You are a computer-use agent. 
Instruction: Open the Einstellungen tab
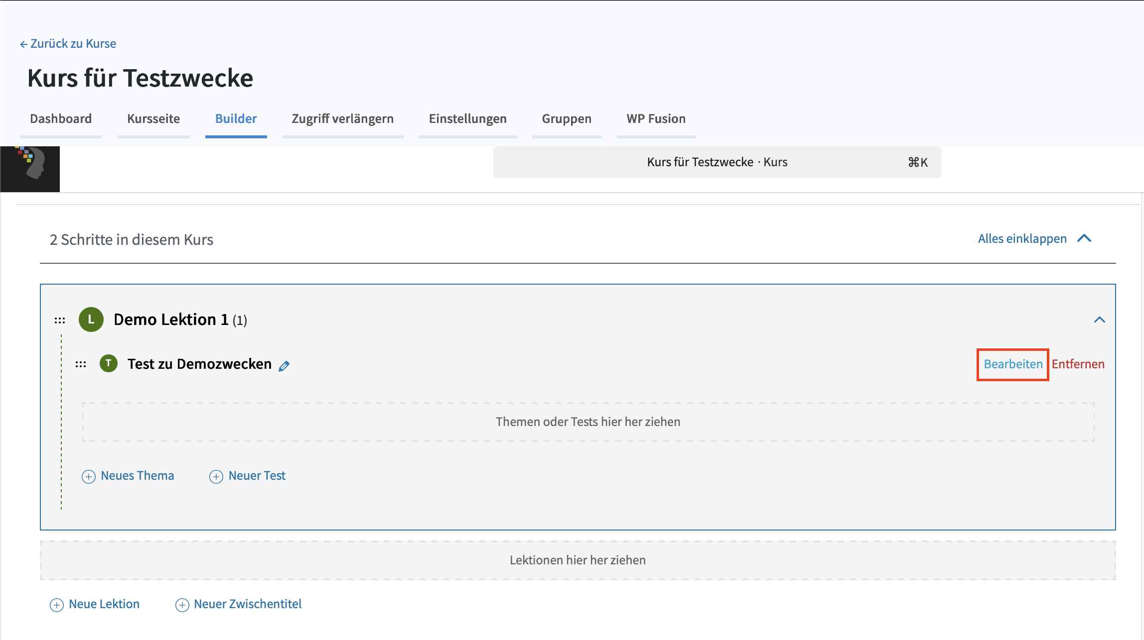468,118
